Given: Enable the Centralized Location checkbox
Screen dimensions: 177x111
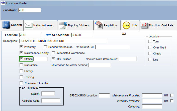Looking at the screenshot, I should click(21, 83).
